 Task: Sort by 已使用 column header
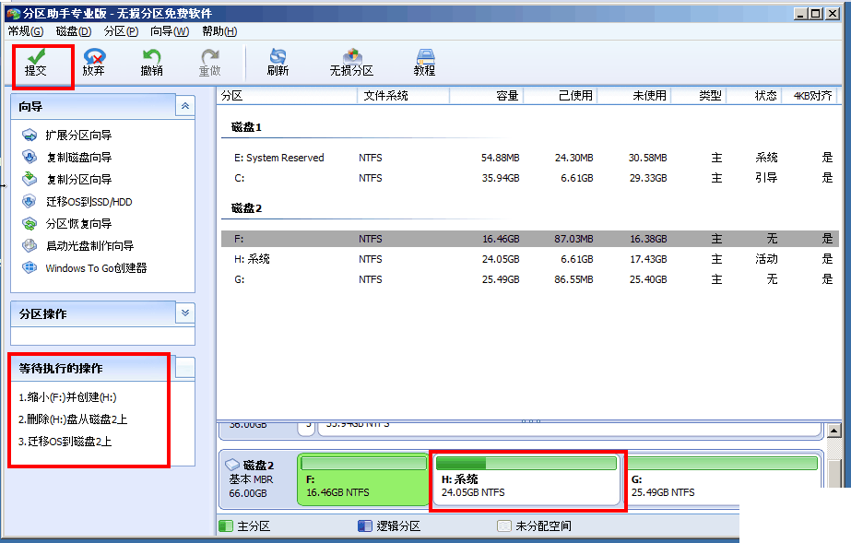click(560, 96)
